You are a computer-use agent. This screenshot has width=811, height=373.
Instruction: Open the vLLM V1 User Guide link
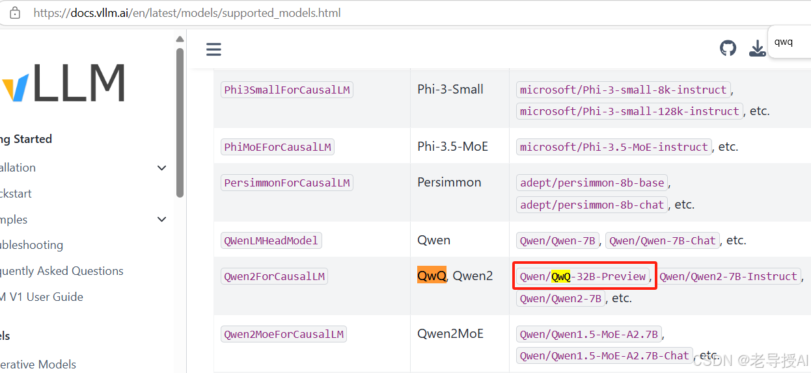click(x=42, y=297)
